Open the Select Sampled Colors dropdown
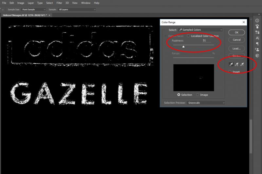This screenshot has height=174, width=262. coord(200,30)
